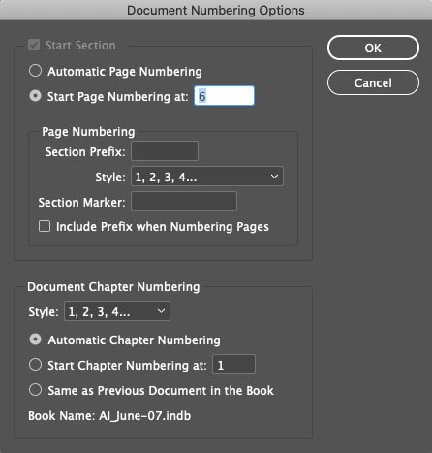Enable Include Prefix when Numbering Pages
This screenshot has height=453, width=432.
click(x=45, y=226)
